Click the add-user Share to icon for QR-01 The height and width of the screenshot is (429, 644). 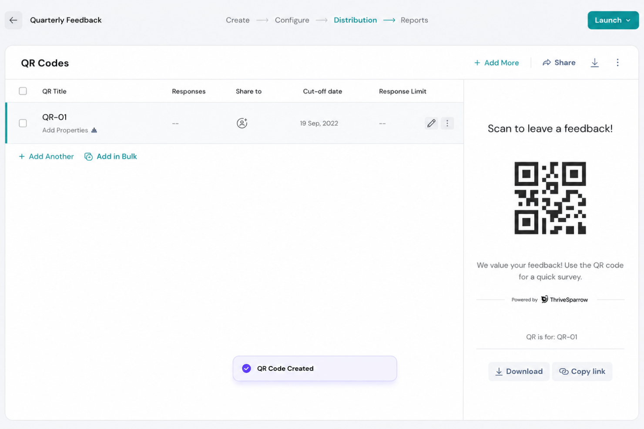pyautogui.click(x=242, y=123)
